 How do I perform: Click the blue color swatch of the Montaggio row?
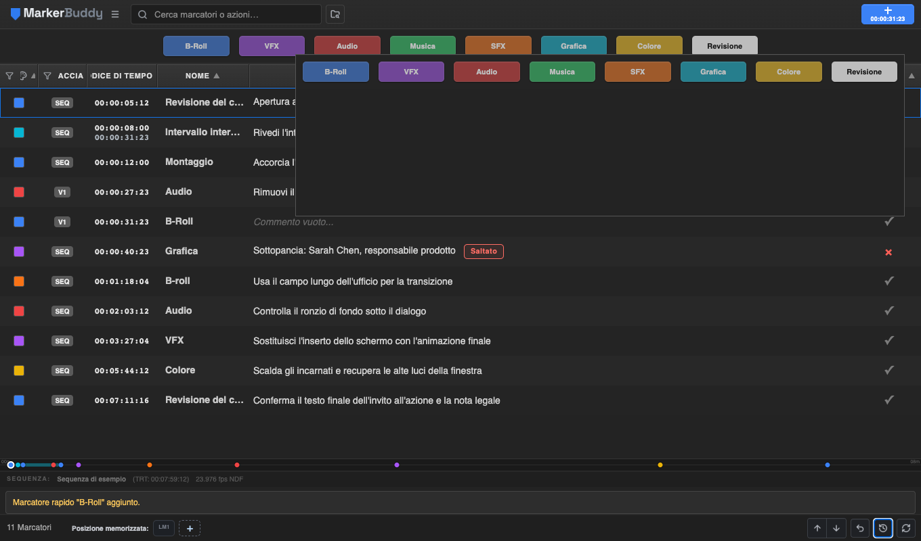click(x=19, y=162)
